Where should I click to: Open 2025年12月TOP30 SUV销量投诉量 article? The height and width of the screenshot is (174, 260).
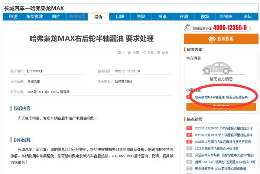click(x=223, y=128)
